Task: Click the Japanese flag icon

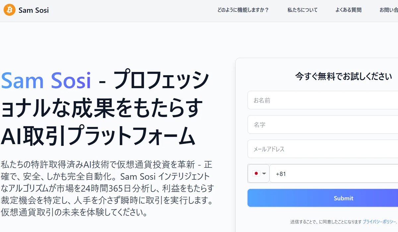Action: [256, 173]
